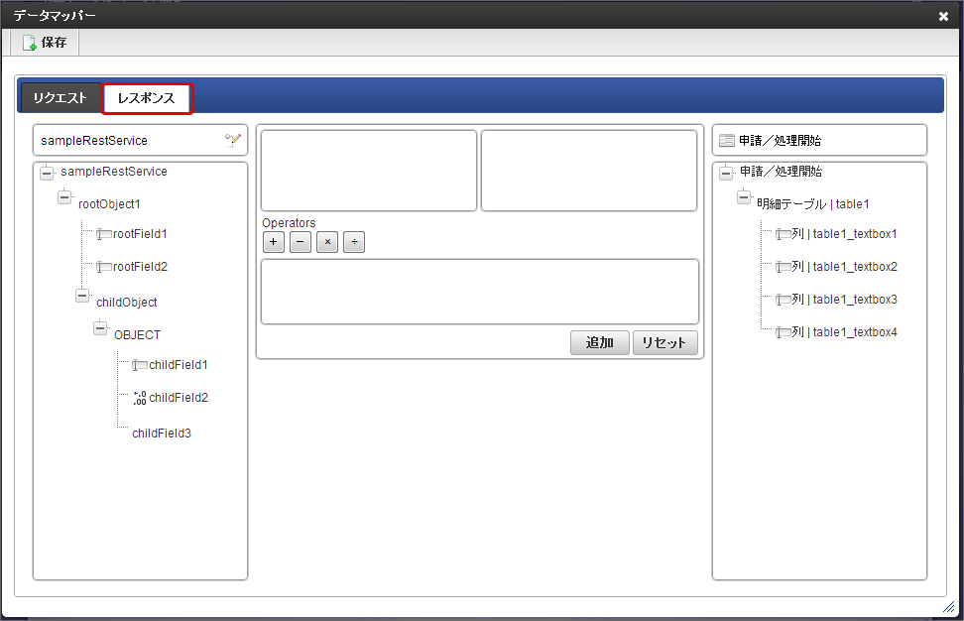The width and height of the screenshot is (964, 621).
Task: Click the second operand box above Operators
Action: (589, 171)
